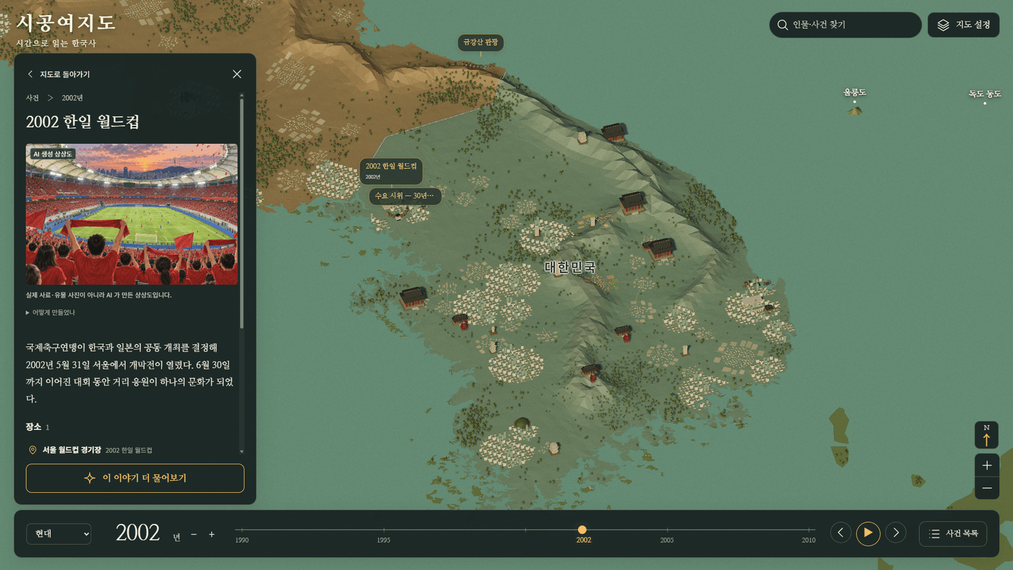This screenshot has width=1013, height=570.
Task: Click the 2002 timeline slider handle
Action: pos(582,529)
